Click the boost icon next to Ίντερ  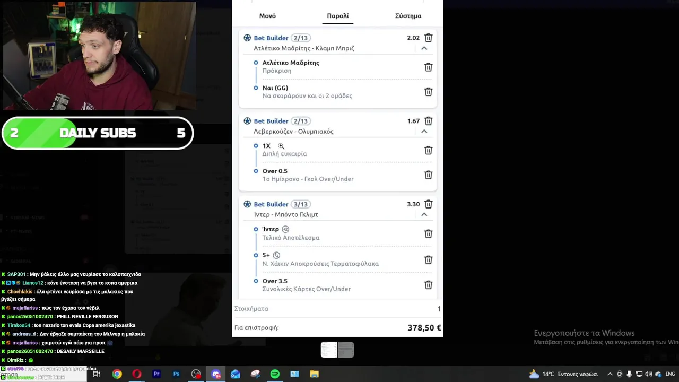(285, 229)
